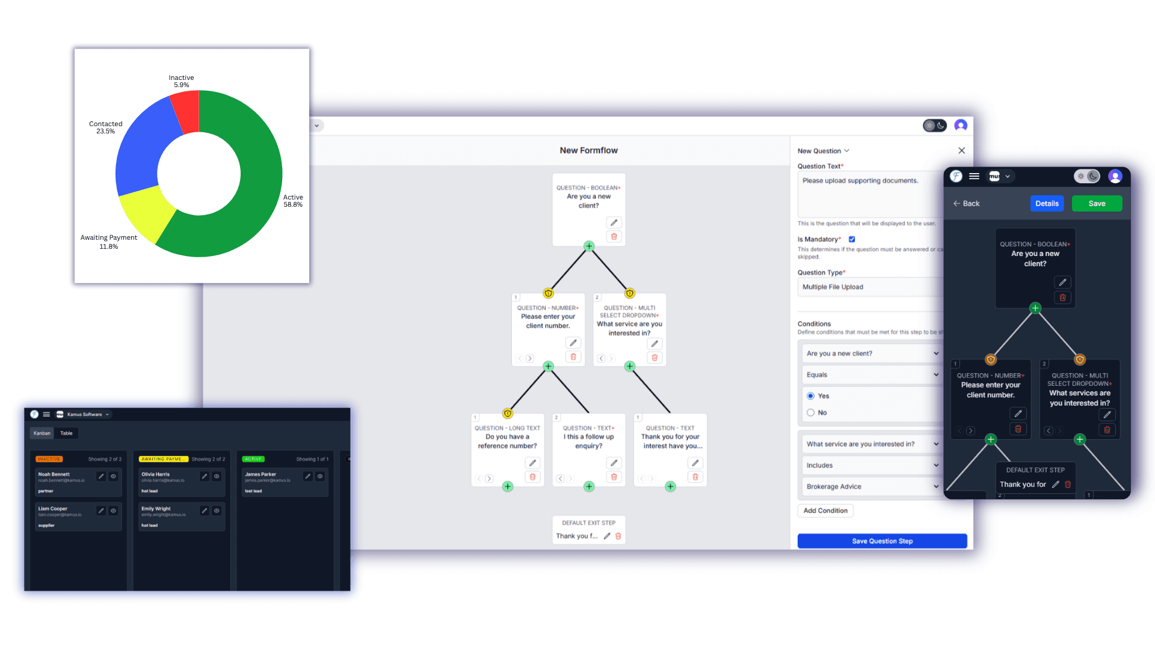
Task: Click the Add Condition button
Action: tap(825, 511)
